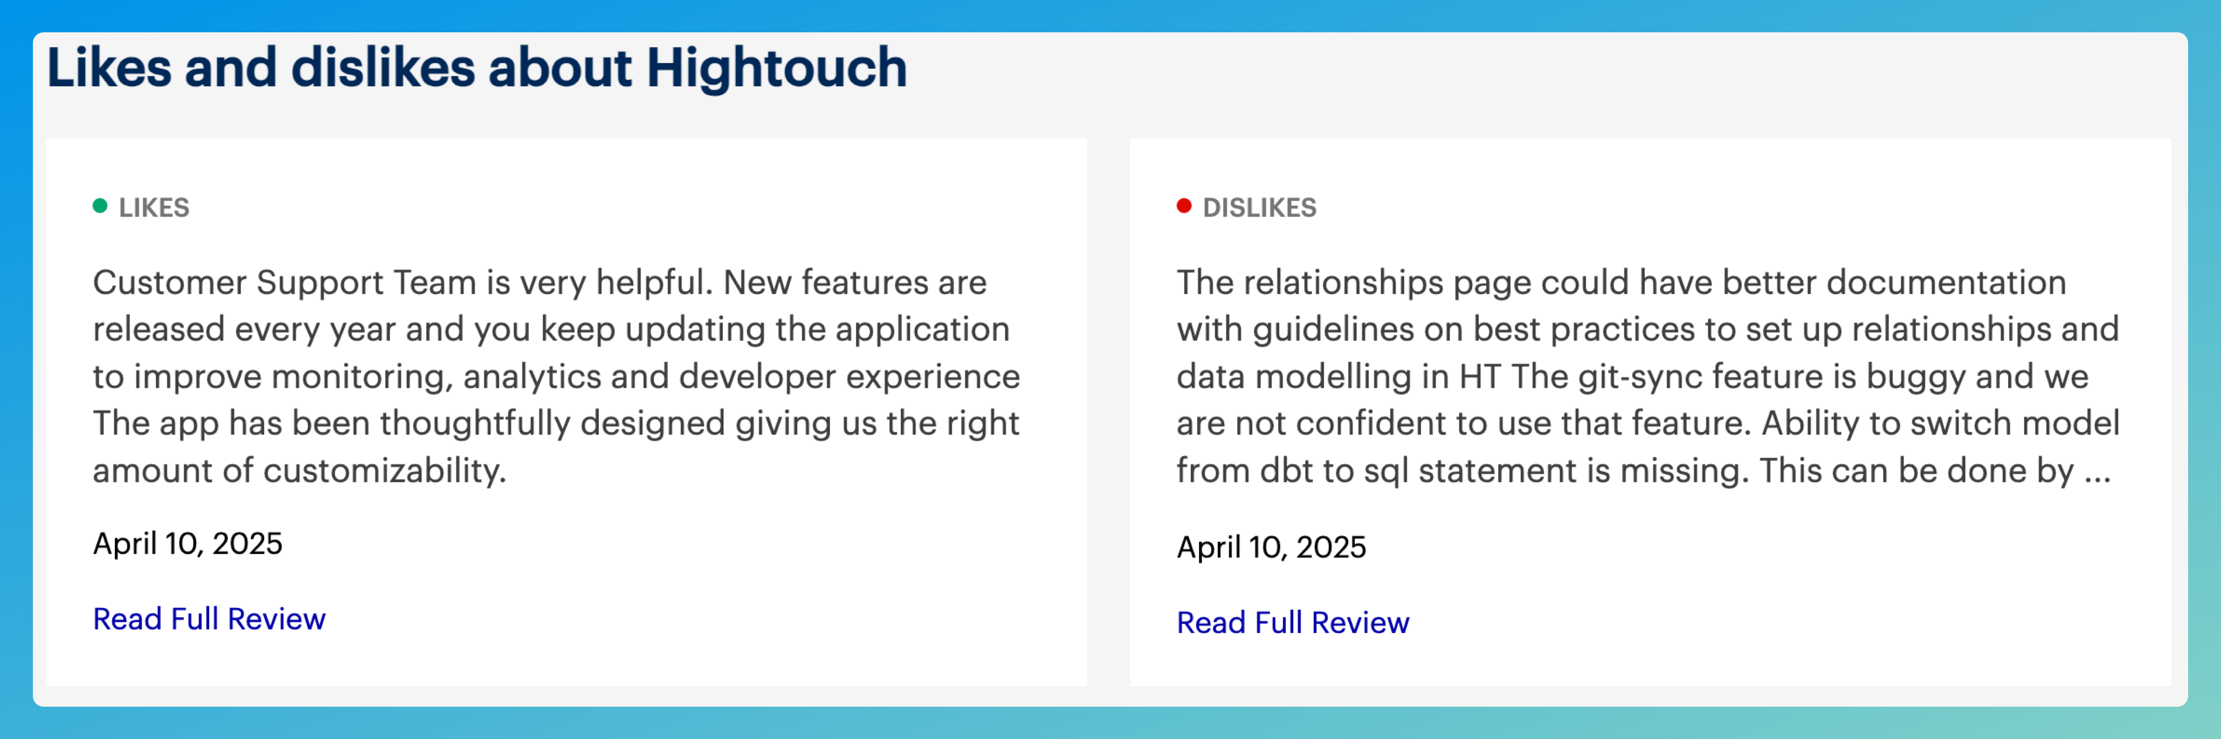Click 'released every year' line in Likes review
The image size is (2221, 739).
(x=551, y=329)
